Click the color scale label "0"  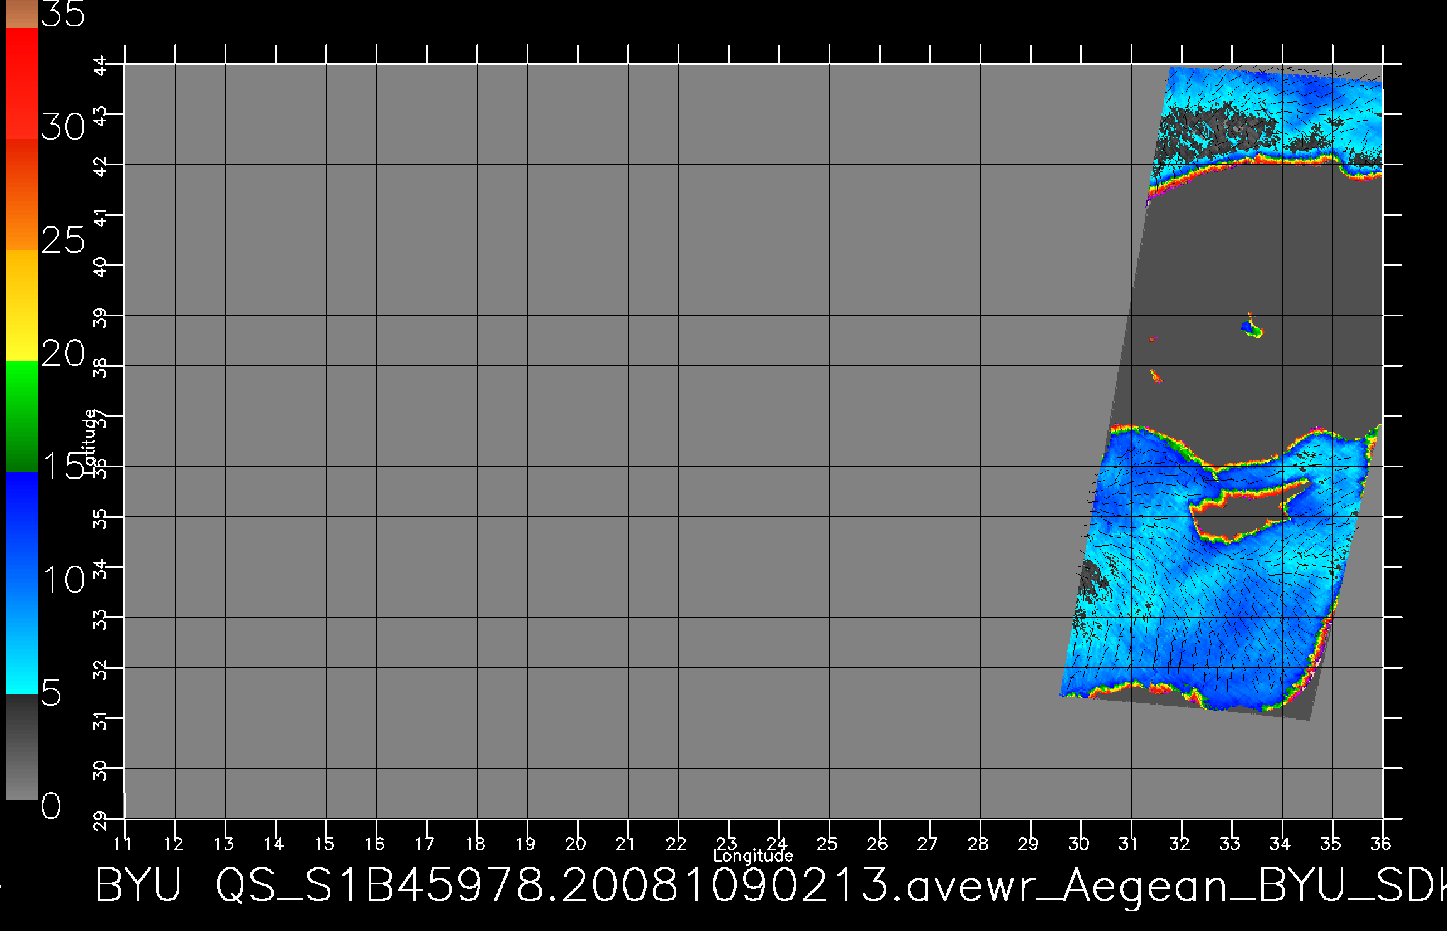pos(51,806)
